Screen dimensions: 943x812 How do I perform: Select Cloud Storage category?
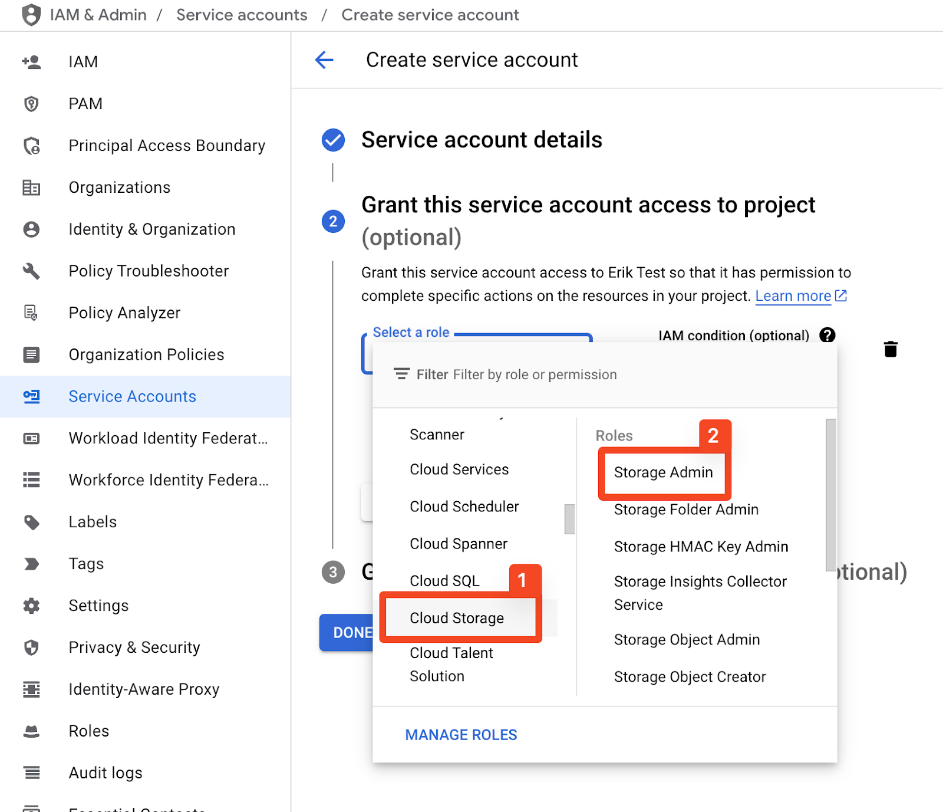pos(457,618)
